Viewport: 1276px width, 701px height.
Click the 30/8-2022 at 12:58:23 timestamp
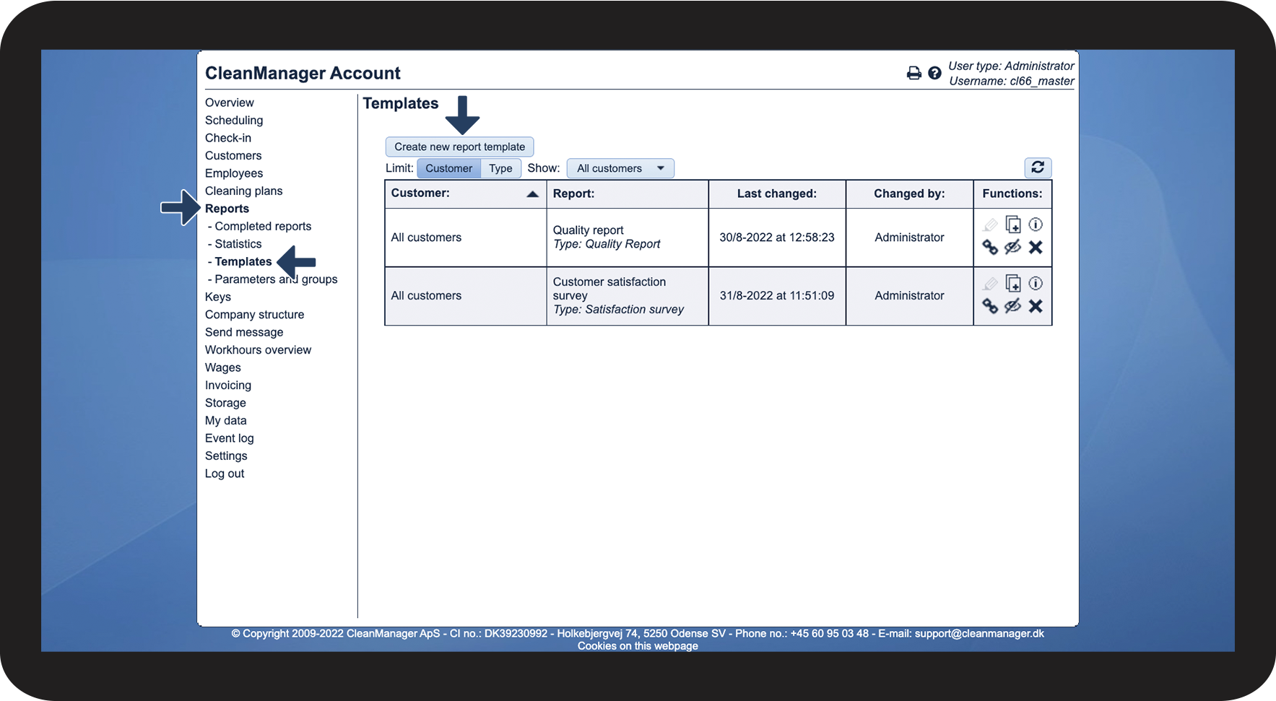click(777, 238)
